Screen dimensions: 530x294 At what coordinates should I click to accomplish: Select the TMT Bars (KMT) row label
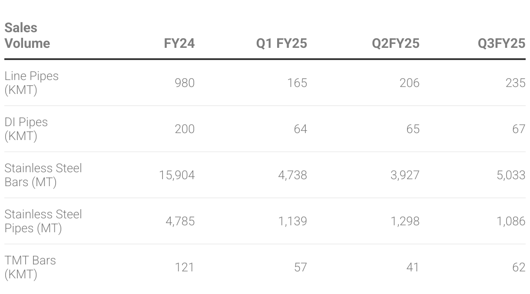coord(30,267)
